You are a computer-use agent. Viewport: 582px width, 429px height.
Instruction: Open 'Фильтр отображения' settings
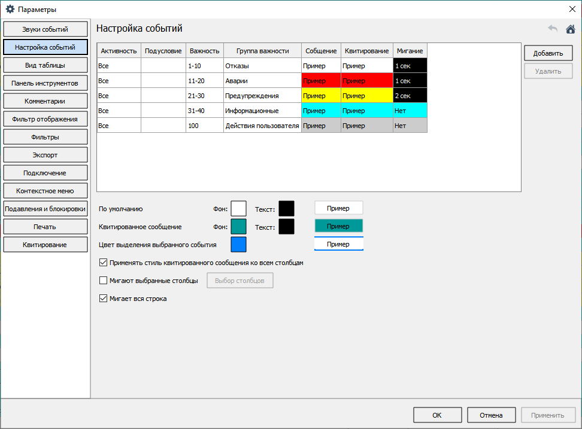click(46, 119)
